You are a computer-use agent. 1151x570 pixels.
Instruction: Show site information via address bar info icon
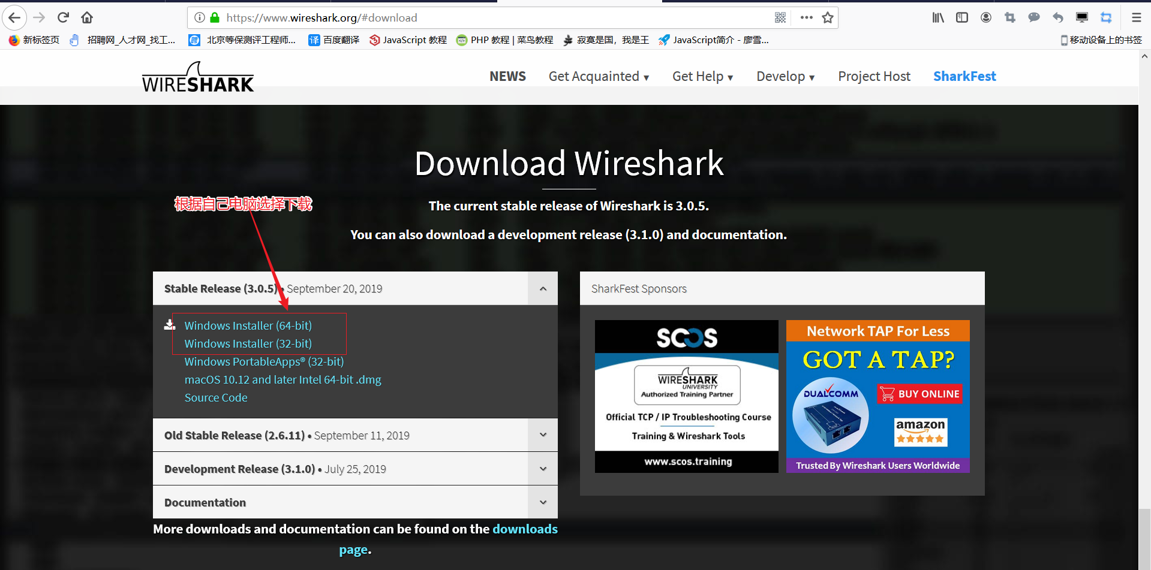pos(200,17)
